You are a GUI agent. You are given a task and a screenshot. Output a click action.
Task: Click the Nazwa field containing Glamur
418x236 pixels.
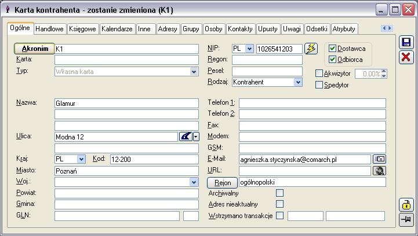click(126, 103)
